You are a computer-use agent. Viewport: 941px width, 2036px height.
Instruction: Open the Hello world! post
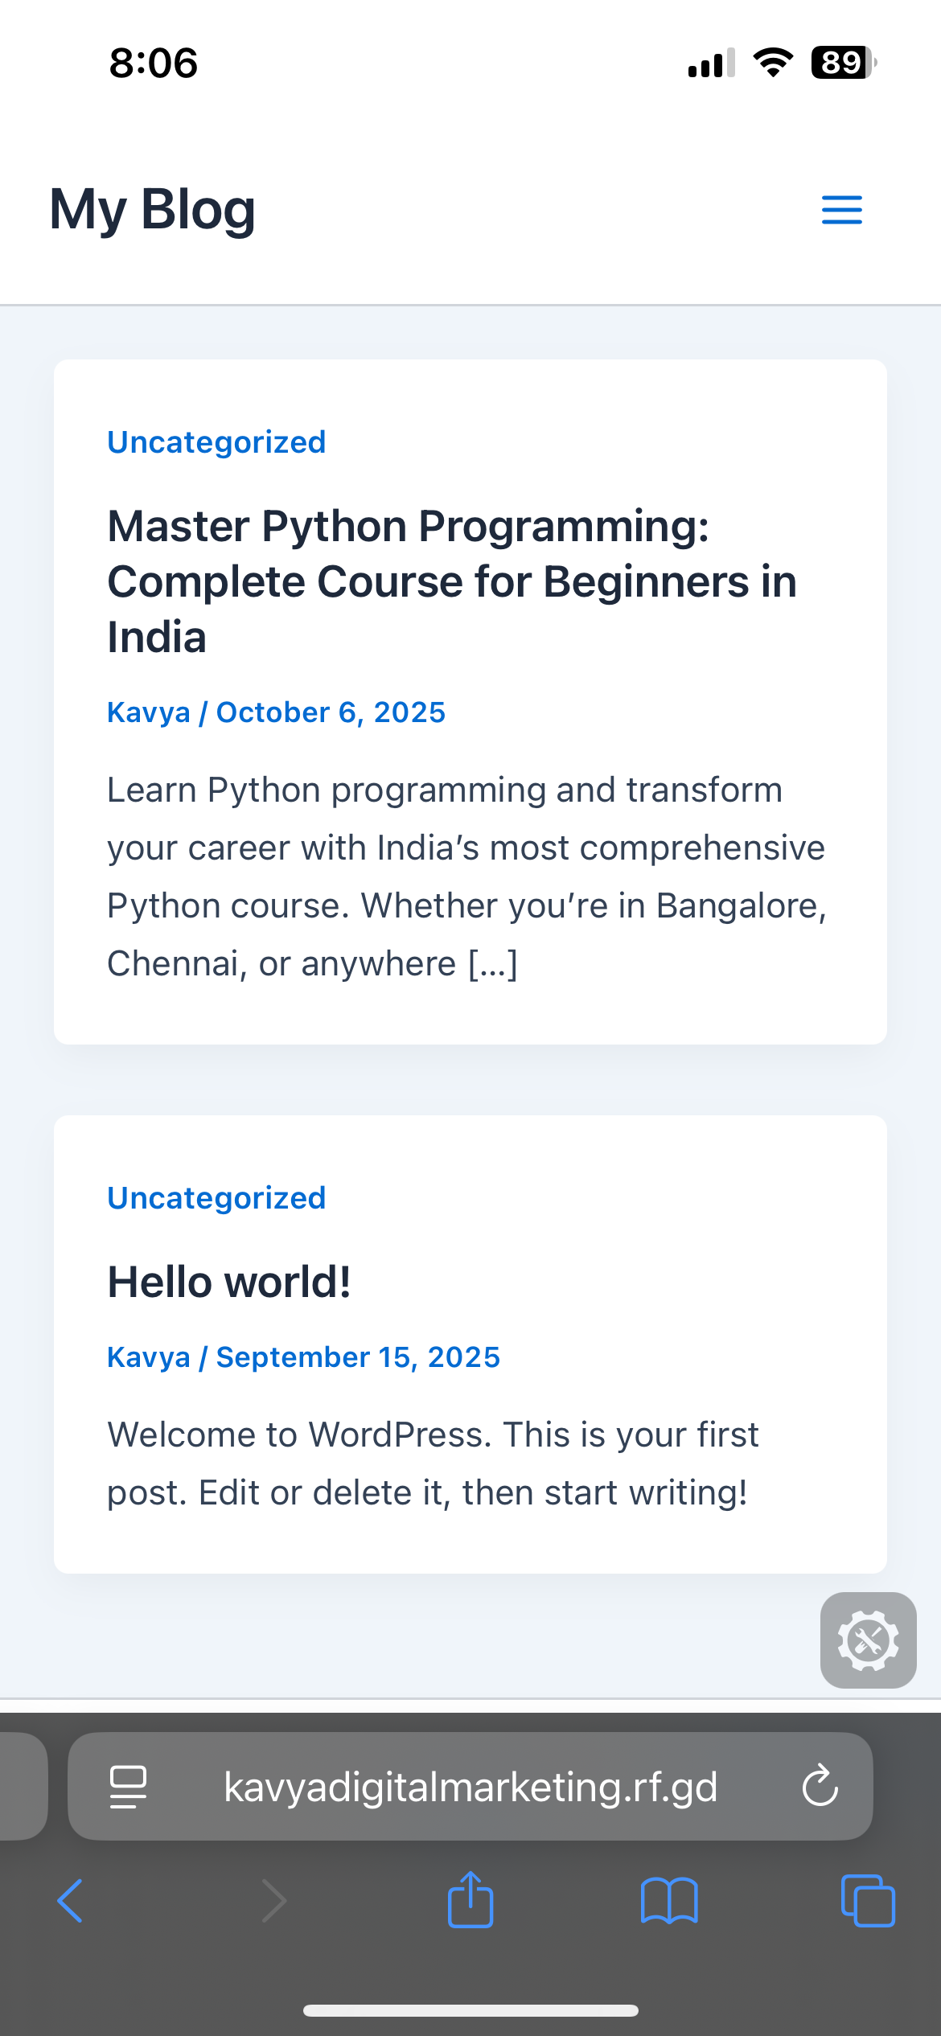pos(229,1282)
